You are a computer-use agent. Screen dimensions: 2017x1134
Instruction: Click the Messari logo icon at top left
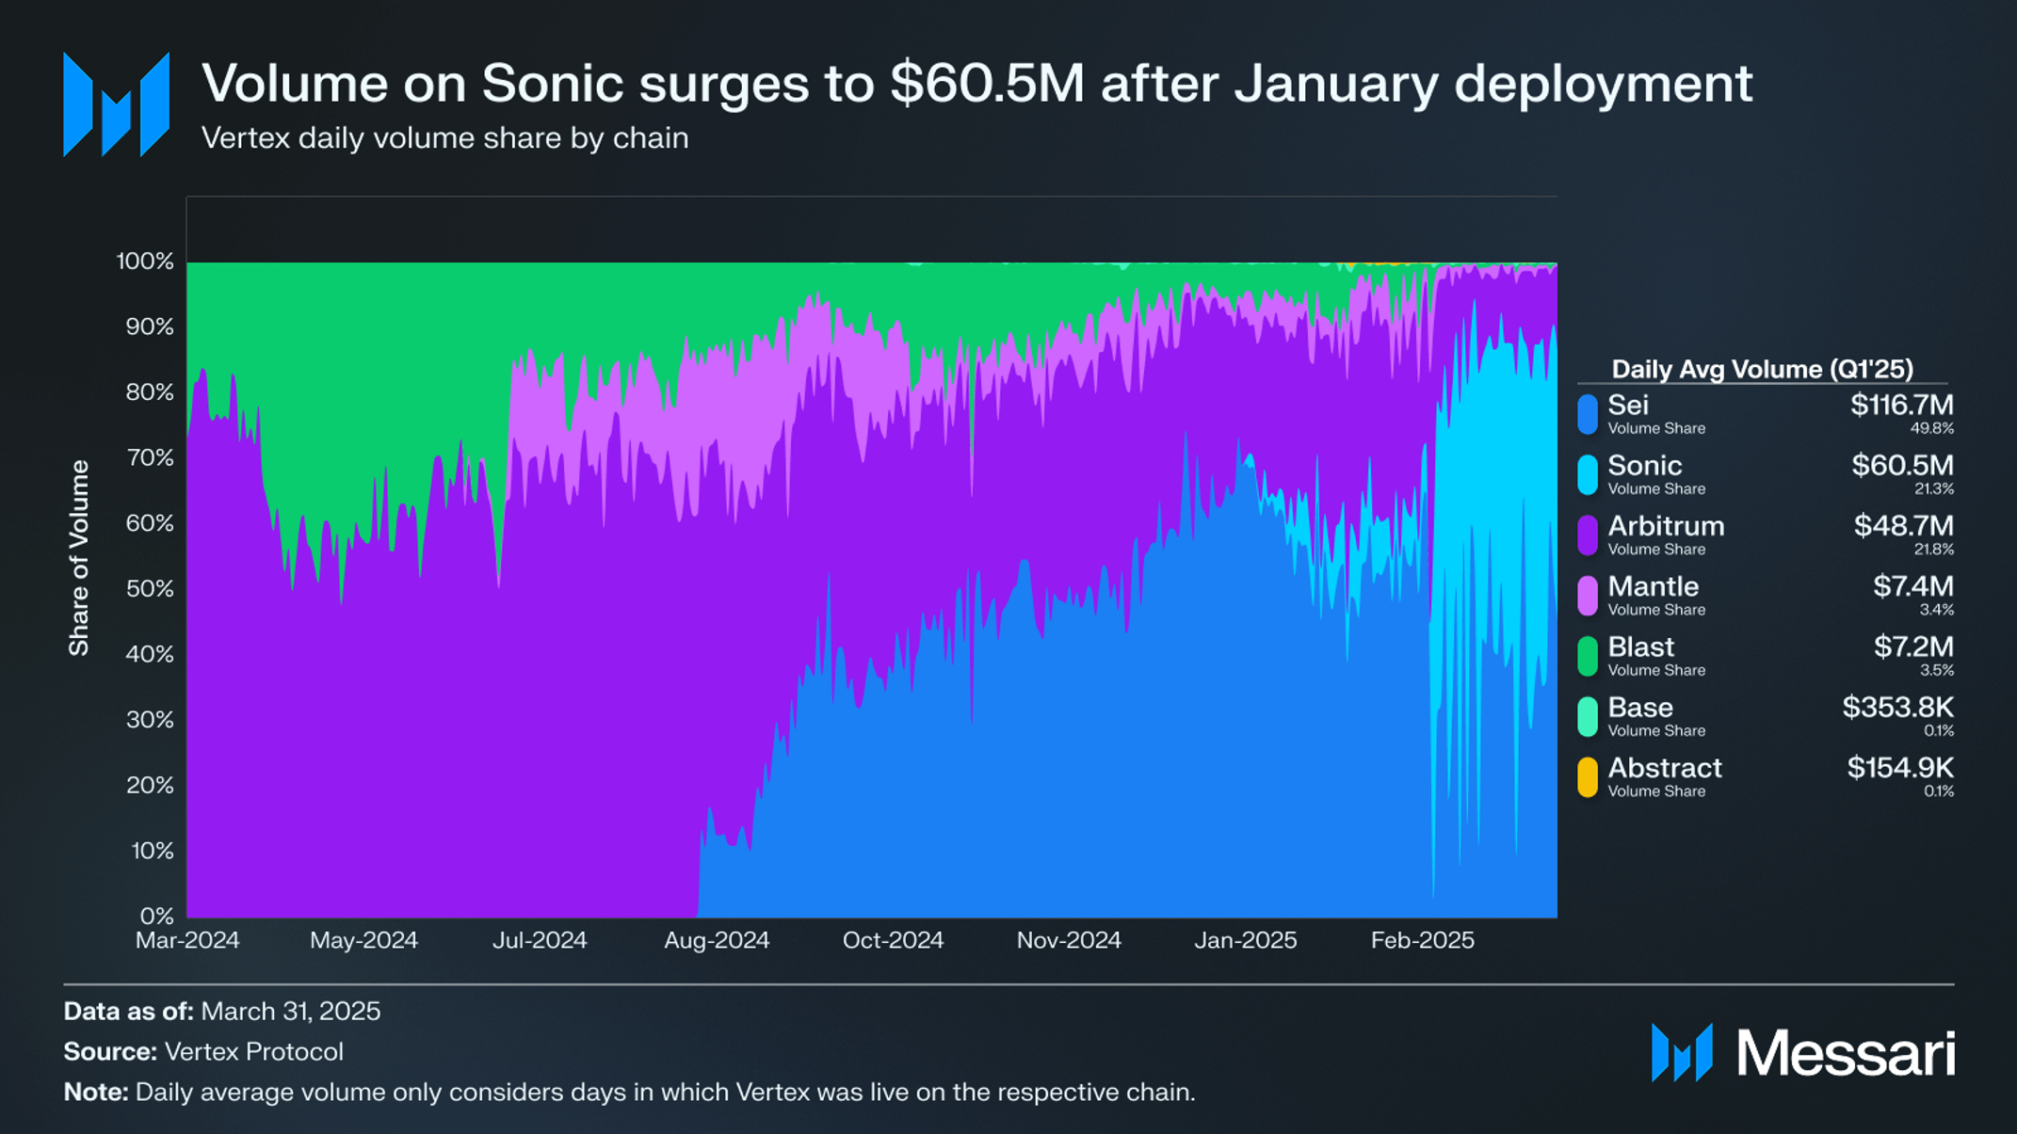(116, 104)
